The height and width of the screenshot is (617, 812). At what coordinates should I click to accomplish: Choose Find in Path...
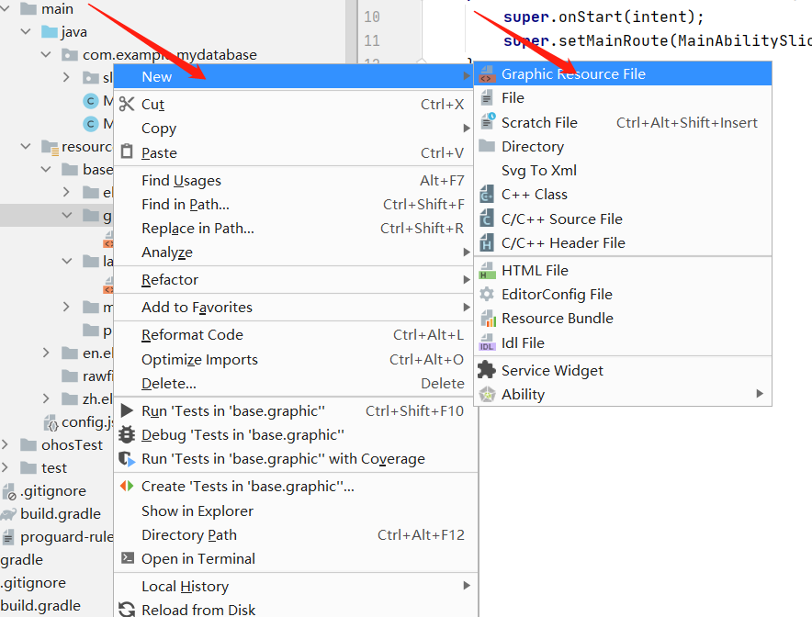[295, 205]
